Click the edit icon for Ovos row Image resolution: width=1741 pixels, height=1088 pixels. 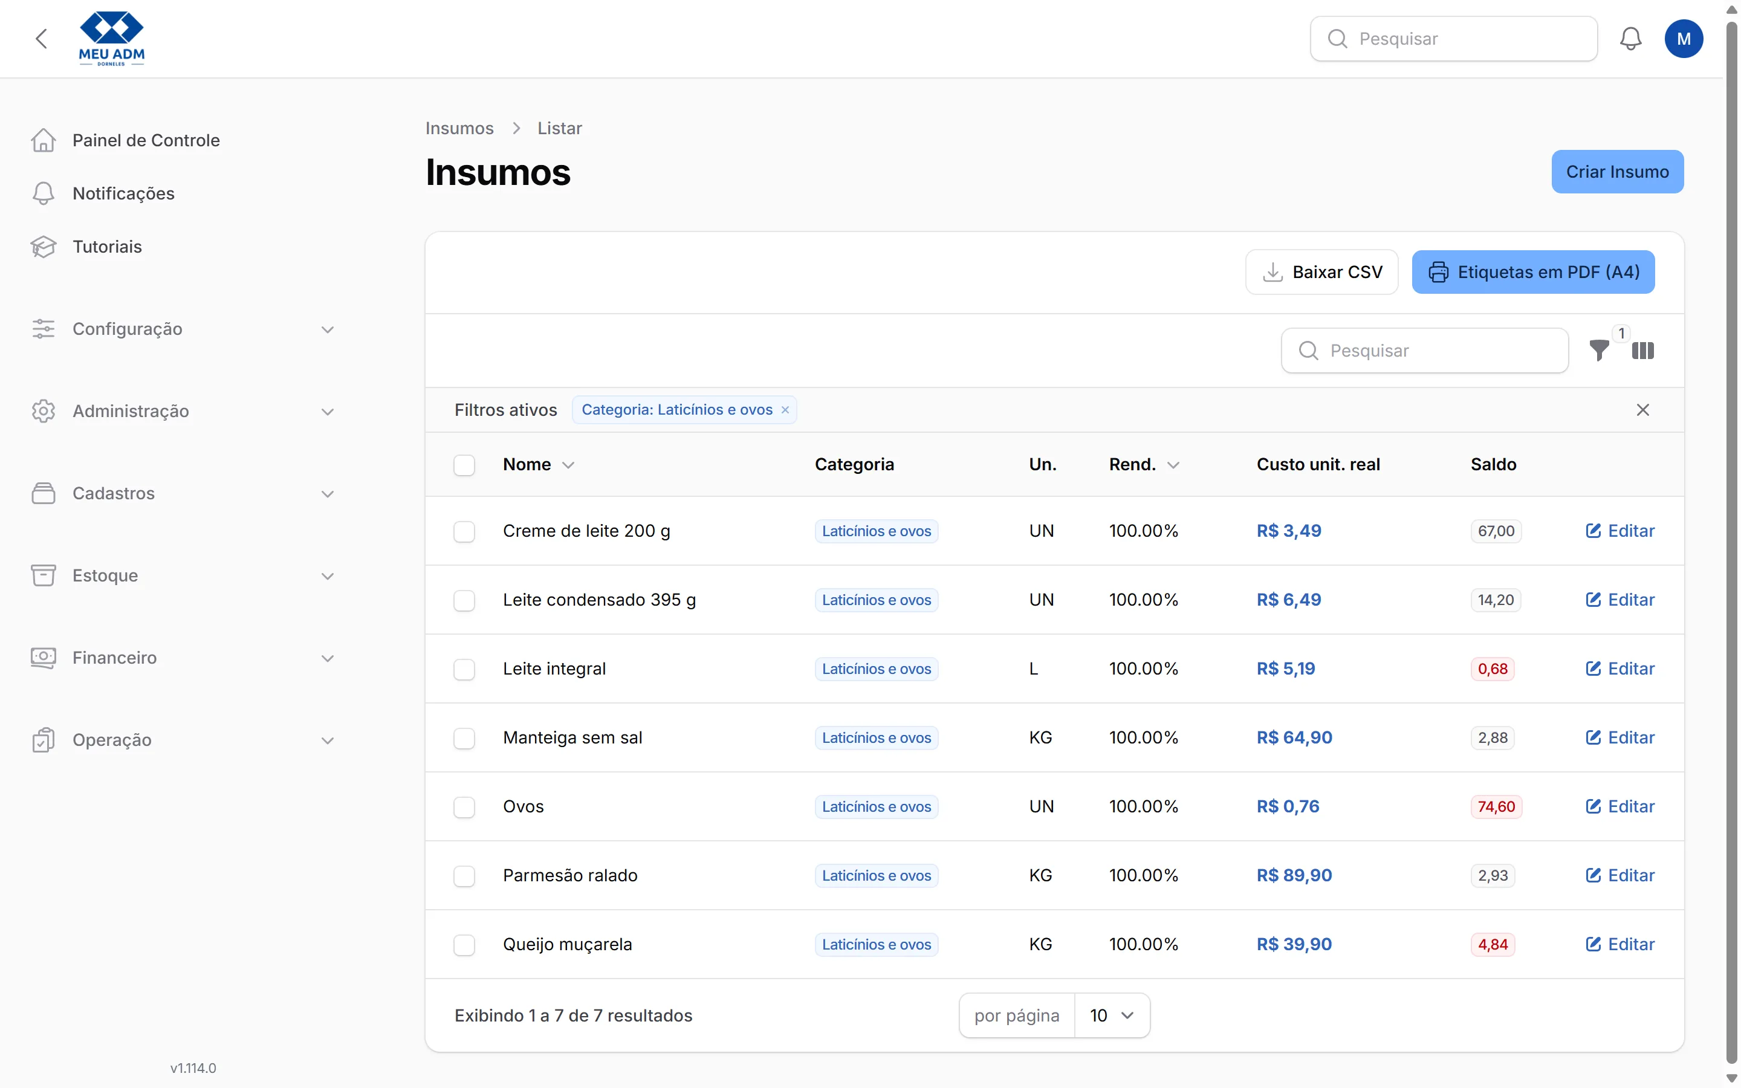tap(1593, 807)
